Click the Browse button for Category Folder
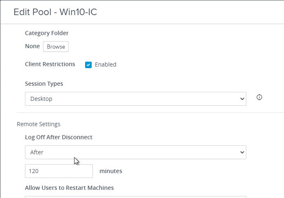The height and width of the screenshot is (198, 284). (x=56, y=47)
